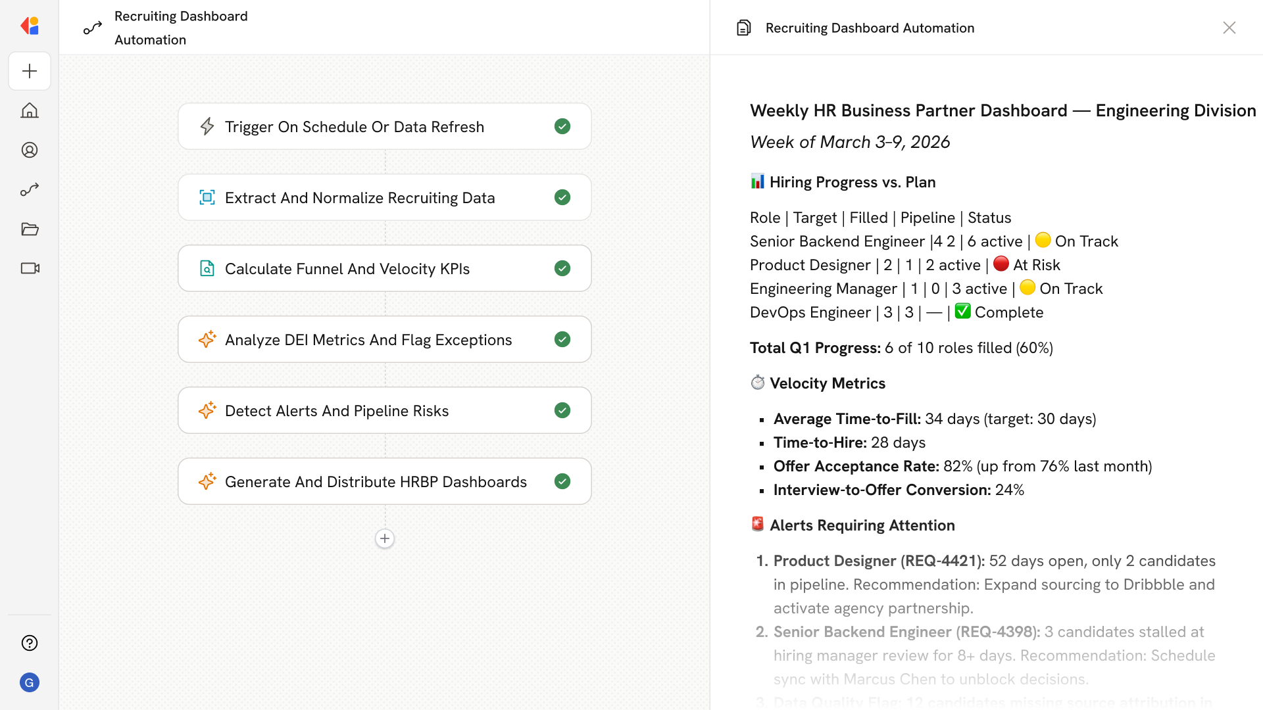1263x710 pixels.
Task: Open the folder icon in the sidebar
Action: pyautogui.click(x=30, y=229)
